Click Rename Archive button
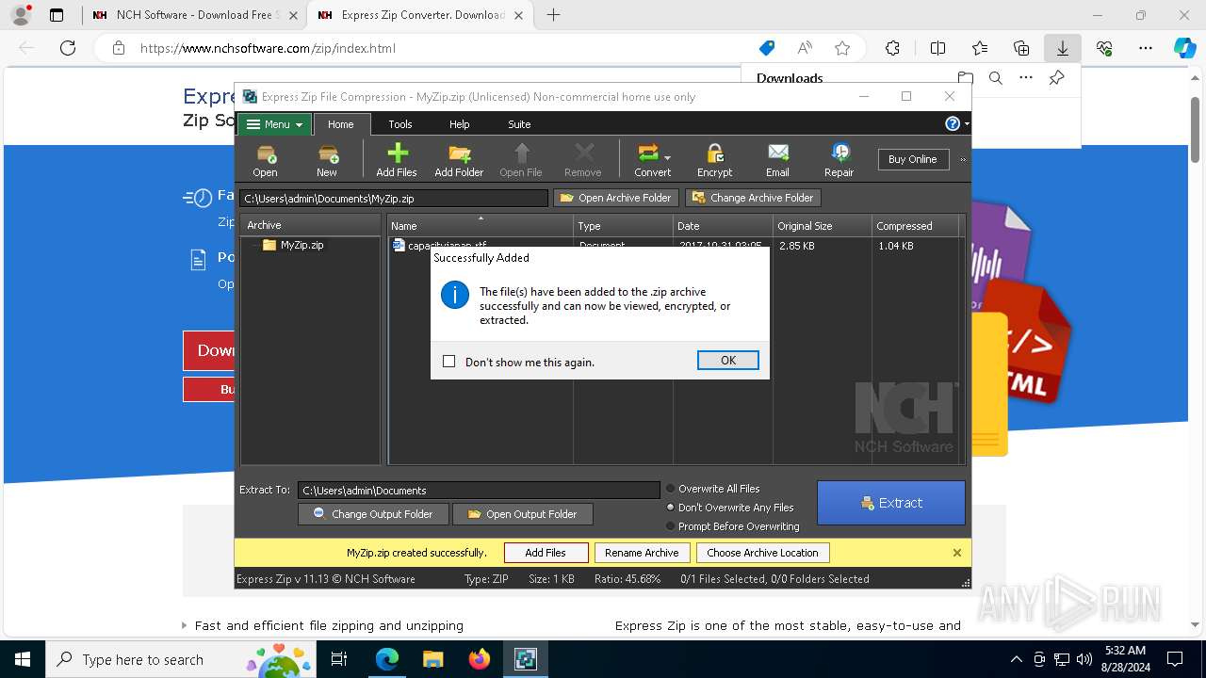1206x678 pixels. click(x=642, y=553)
